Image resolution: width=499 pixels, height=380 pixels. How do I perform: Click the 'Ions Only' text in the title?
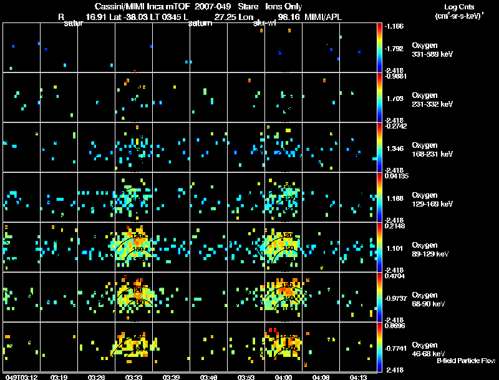pos(283,7)
